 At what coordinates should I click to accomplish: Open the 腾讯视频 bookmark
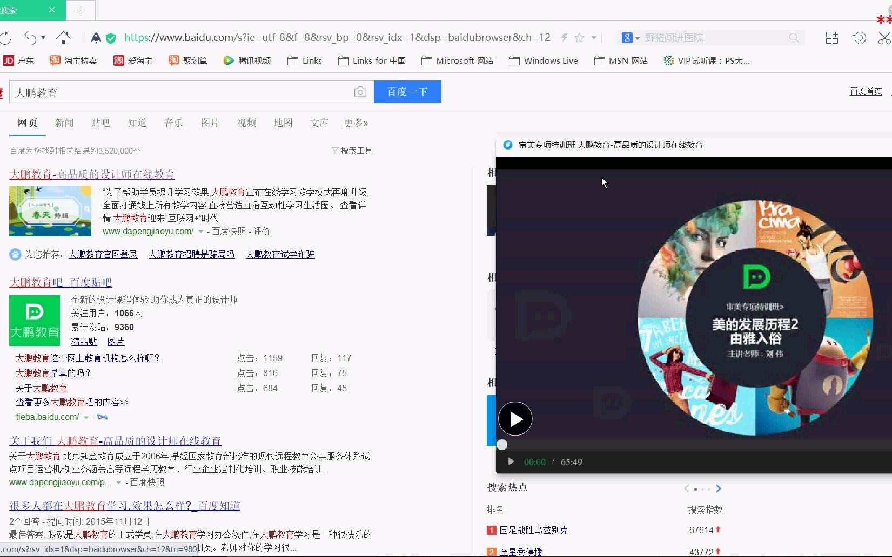coord(247,60)
